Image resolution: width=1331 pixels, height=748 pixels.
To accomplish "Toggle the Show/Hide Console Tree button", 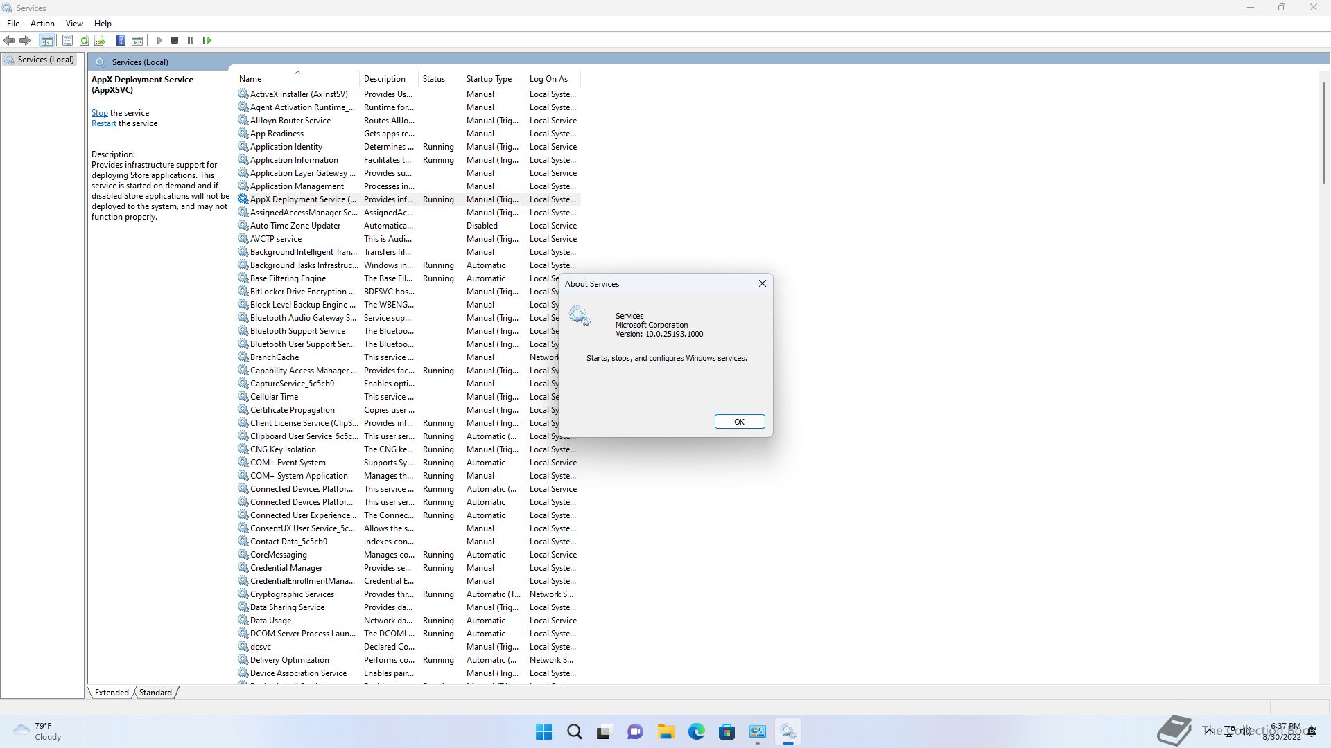I will click(x=47, y=40).
